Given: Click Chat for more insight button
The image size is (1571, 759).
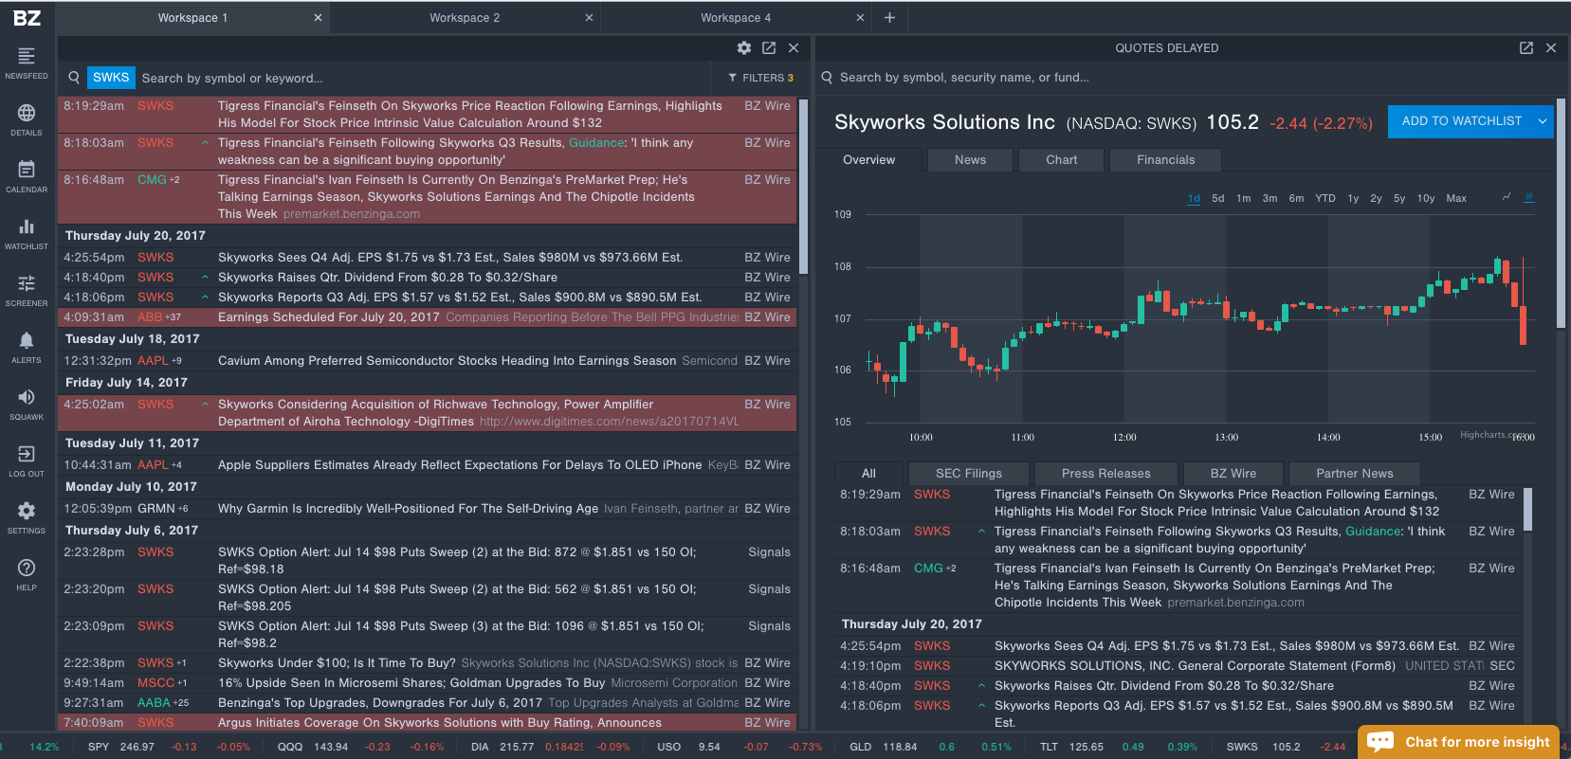Looking at the screenshot, I should click(1460, 742).
